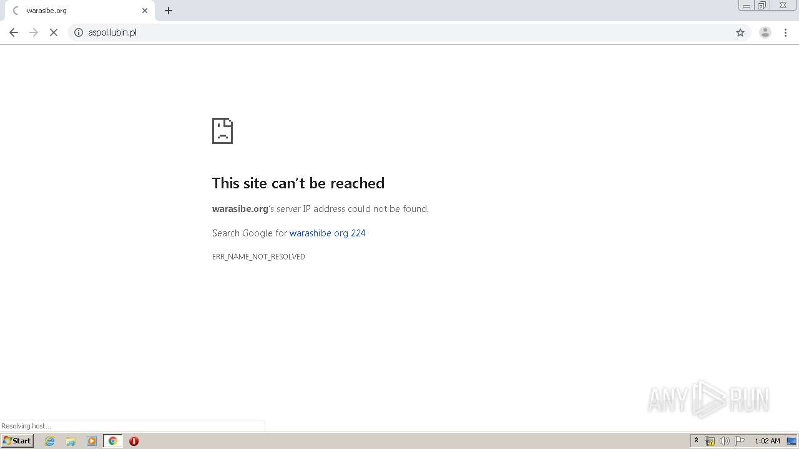This screenshot has width=799, height=449.
Task: Go back to the previous page
Action: click(x=14, y=32)
